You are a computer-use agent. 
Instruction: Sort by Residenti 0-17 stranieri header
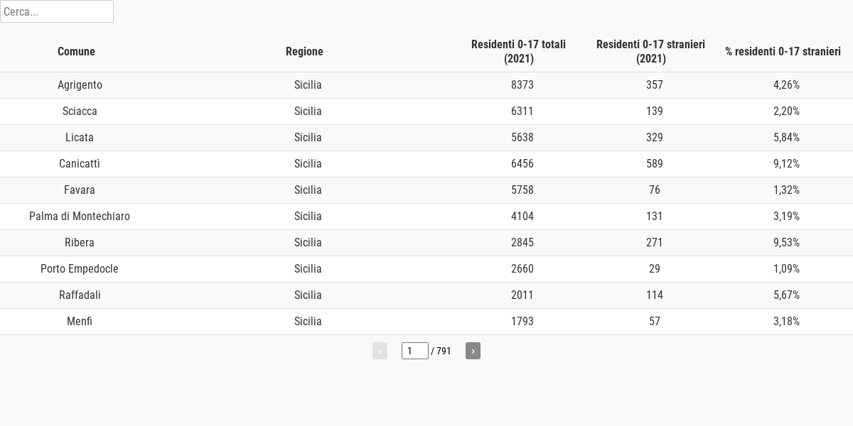pos(650,51)
